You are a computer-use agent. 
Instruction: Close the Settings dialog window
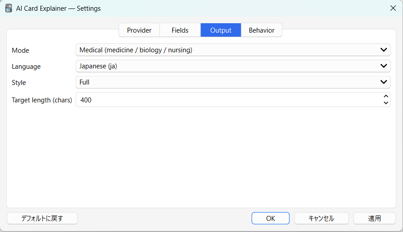393,8
